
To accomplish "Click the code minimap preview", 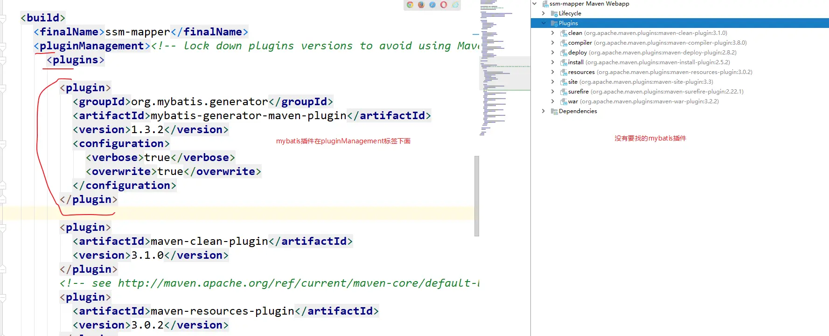I will tap(505, 68).
